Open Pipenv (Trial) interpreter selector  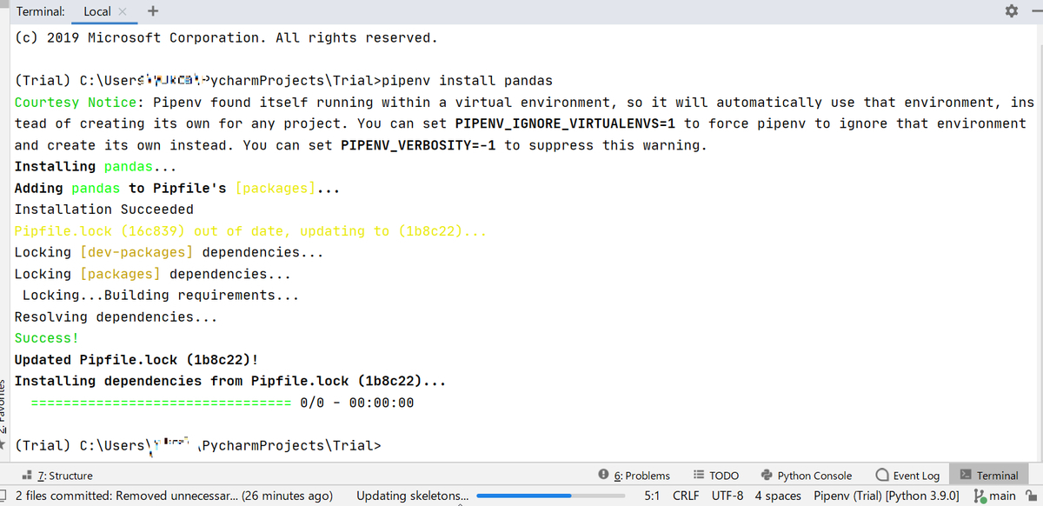[x=887, y=496]
